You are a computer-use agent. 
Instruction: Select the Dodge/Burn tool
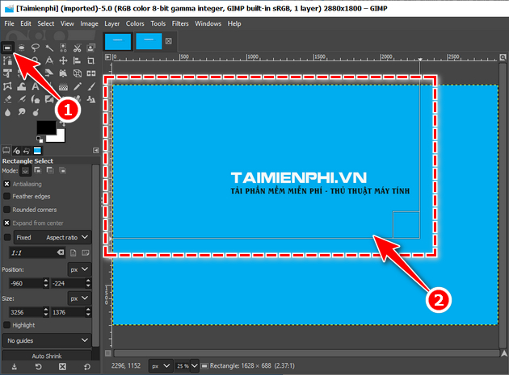click(x=36, y=112)
